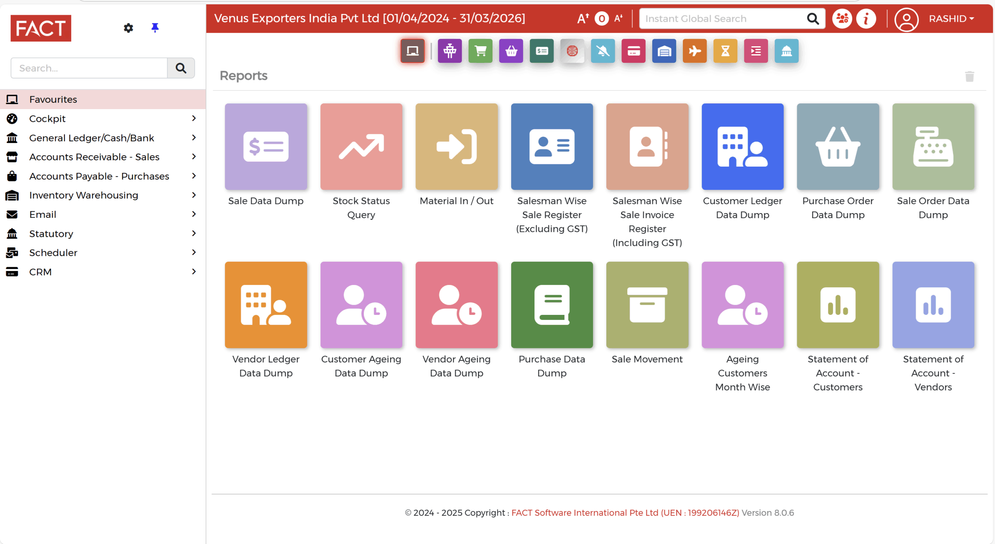995x544 pixels.
Task: Open Vendor Ageing Data Dump tile
Action: 457,305
